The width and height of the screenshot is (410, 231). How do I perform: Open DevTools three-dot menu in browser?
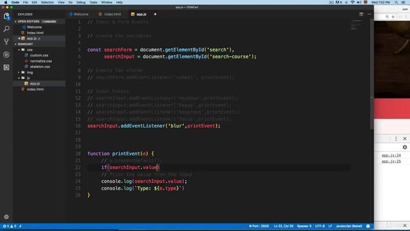click(x=396, y=139)
